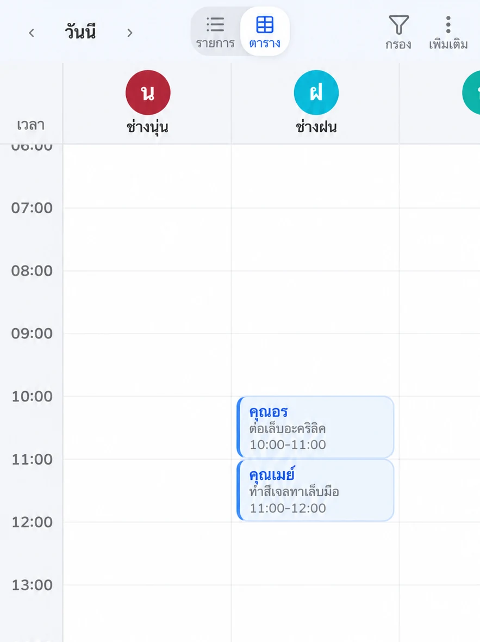Tap the 12:00 time label
The image size is (480, 642).
(x=32, y=522)
